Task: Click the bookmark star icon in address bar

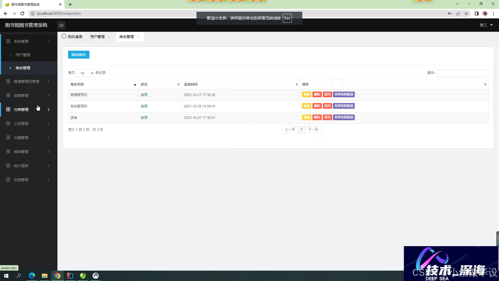Action: tap(466, 14)
